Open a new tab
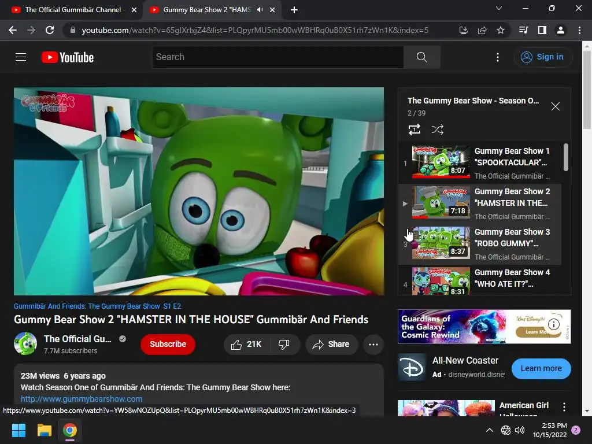The height and width of the screenshot is (444, 592). [x=294, y=10]
